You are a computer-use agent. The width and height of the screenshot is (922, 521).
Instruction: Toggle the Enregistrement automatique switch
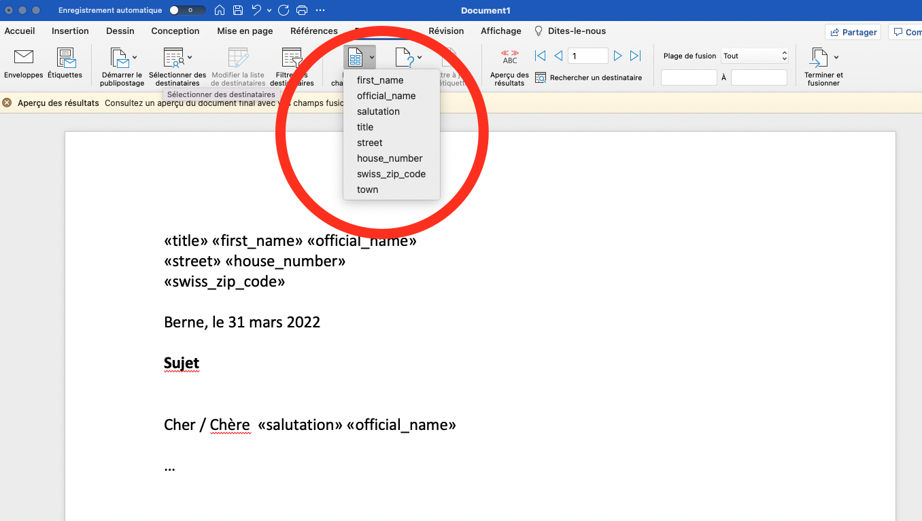coord(187,10)
